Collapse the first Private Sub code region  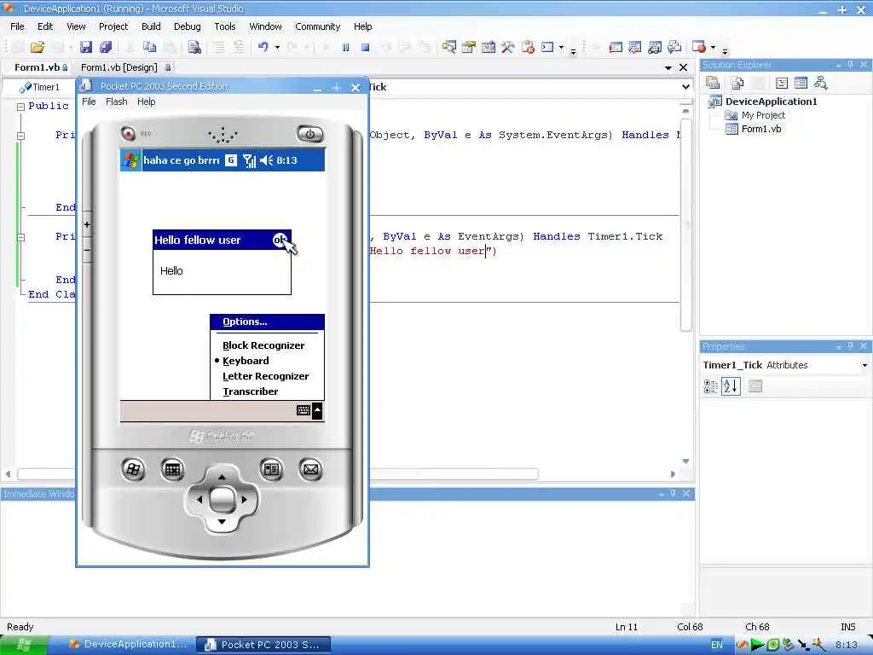click(x=20, y=136)
